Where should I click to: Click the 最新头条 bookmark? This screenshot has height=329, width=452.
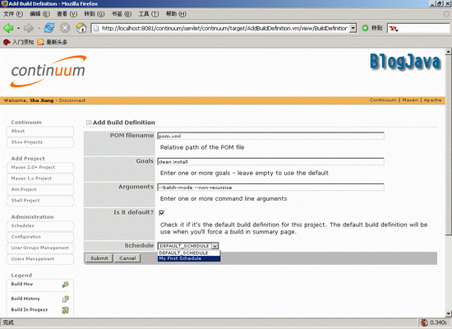[57, 42]
